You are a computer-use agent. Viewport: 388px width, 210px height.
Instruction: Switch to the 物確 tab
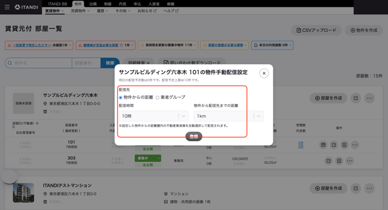(108, 4)
